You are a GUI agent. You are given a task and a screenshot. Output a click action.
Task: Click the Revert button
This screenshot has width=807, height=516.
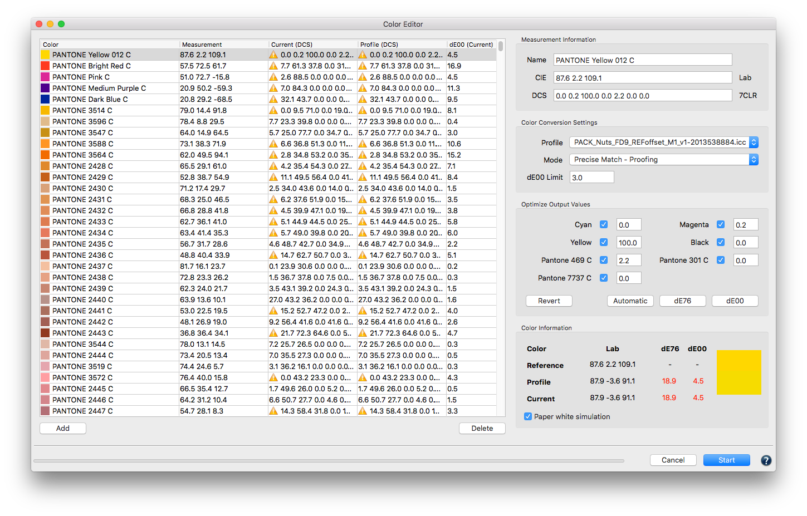[x=549, y=301]
